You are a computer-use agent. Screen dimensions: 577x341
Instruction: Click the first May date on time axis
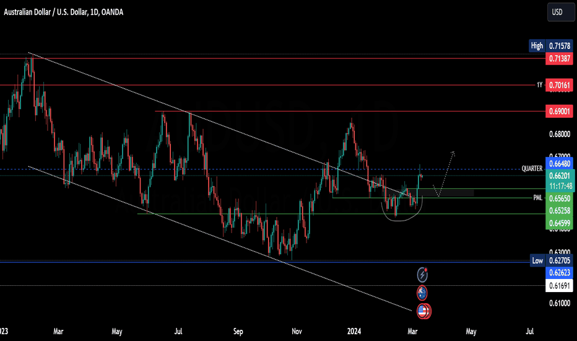point(116,332)
